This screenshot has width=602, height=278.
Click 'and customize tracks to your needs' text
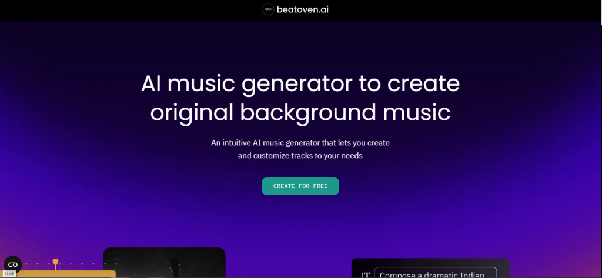click(x=300, y=156)
